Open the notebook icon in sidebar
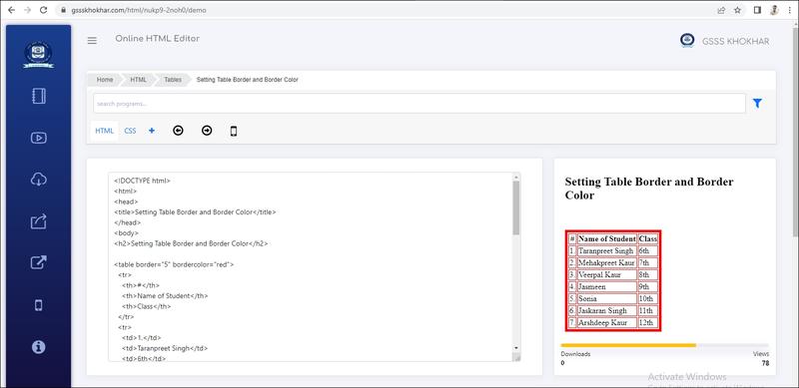Screen dimensions: 799x388 (x=39, y=96)
